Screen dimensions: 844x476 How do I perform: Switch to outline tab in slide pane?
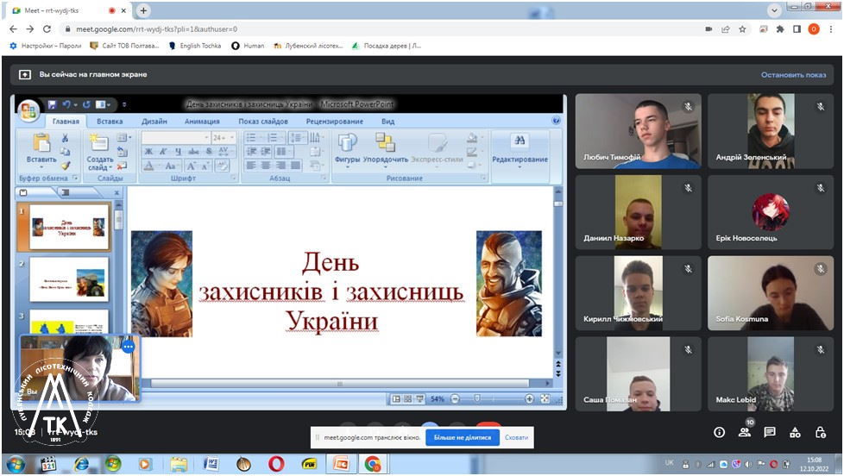tap(65, 192)
